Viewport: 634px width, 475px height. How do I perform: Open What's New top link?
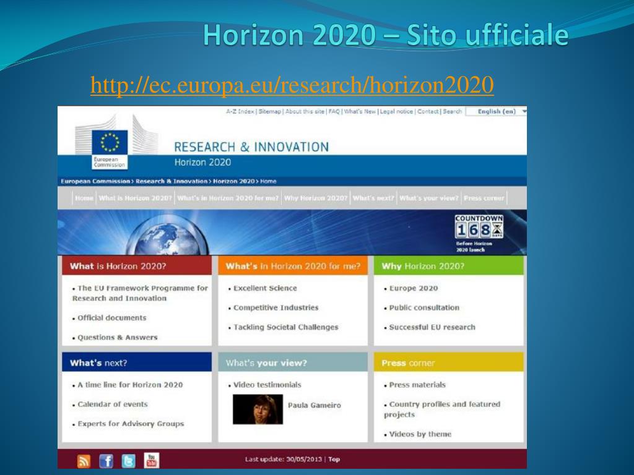coord(360,111)
